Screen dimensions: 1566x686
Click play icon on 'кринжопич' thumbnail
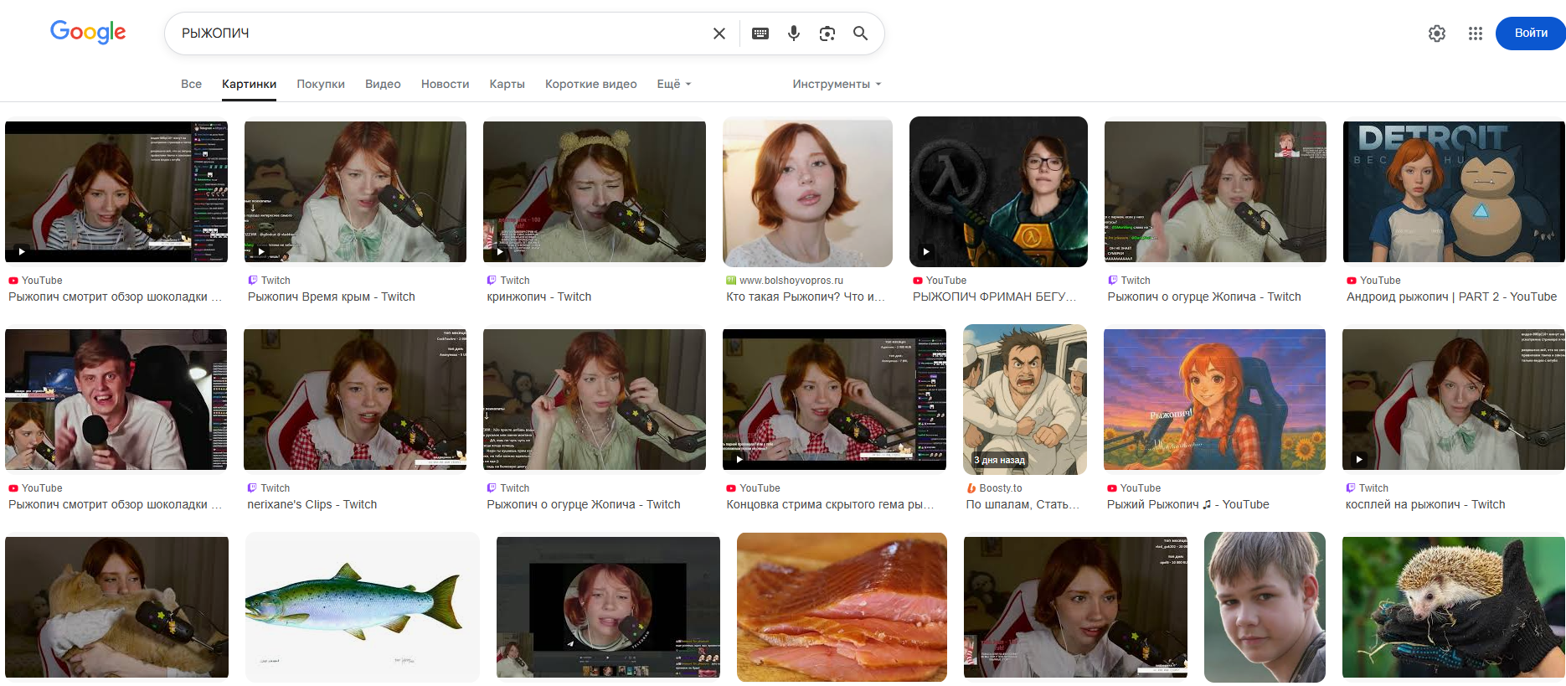pos(499,251)
